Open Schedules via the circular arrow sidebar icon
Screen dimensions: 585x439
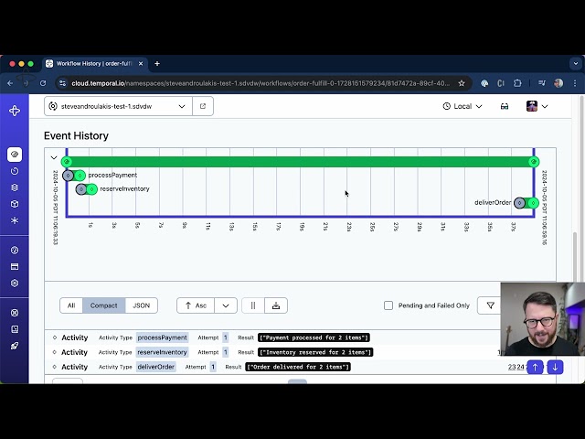[x=15, y=171]
